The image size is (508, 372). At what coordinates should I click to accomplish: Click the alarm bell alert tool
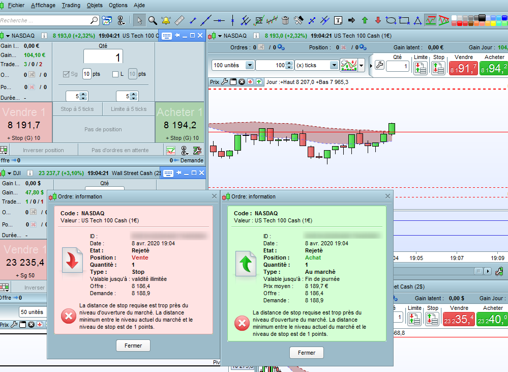click(166, 20)
